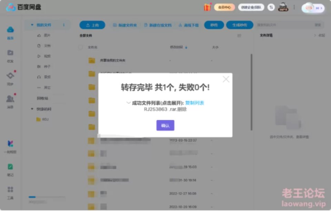Confirm the transfer-complete dialog

[165, 125]
